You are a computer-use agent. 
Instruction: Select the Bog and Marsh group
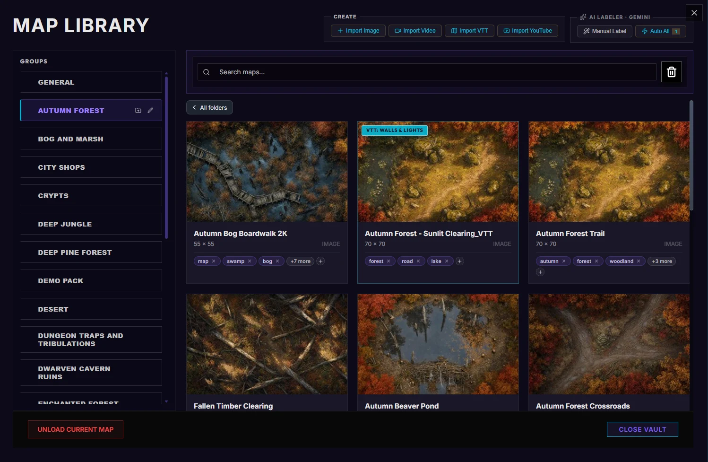pos(91,139)
